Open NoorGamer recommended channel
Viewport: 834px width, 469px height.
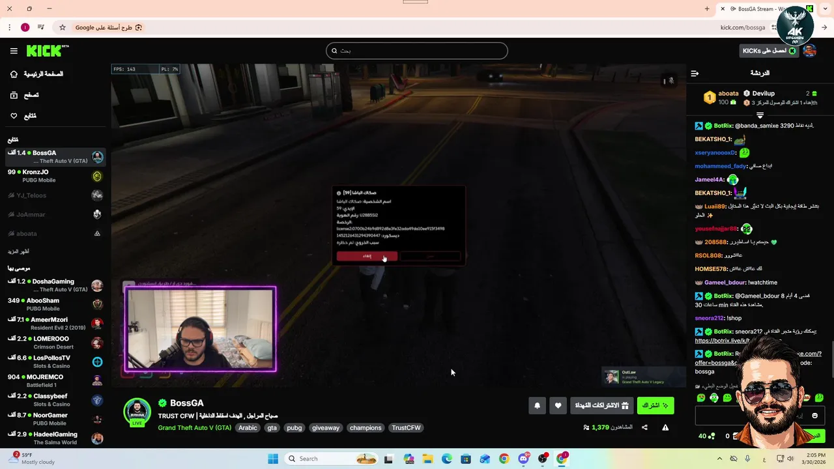tap(55, 419)
